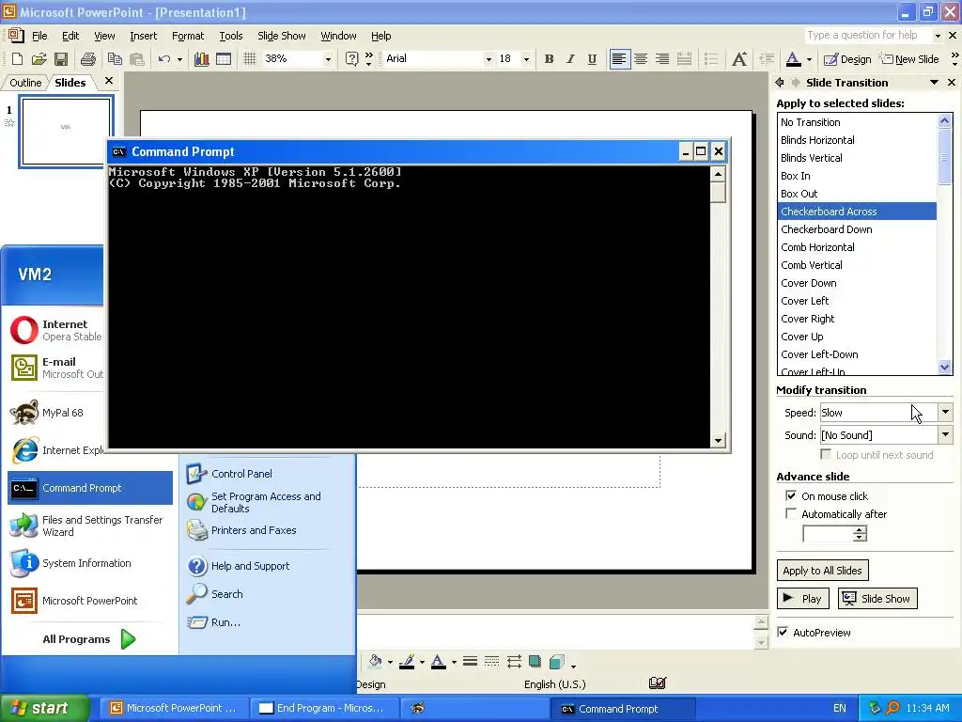The height and width of the screenshot is (722, 962).
Task: Click the 3-D Style icon in drawing toolbar
Action: [556, 662]
